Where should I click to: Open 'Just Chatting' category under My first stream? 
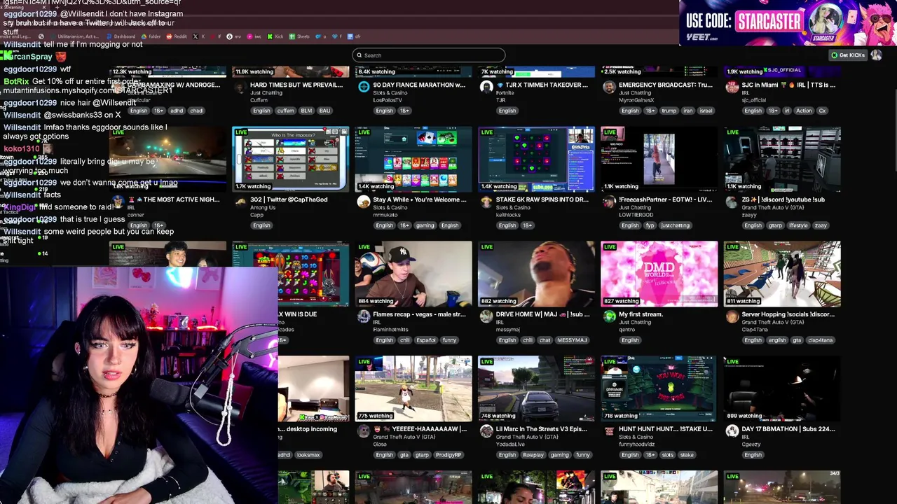tap(634, 322)
